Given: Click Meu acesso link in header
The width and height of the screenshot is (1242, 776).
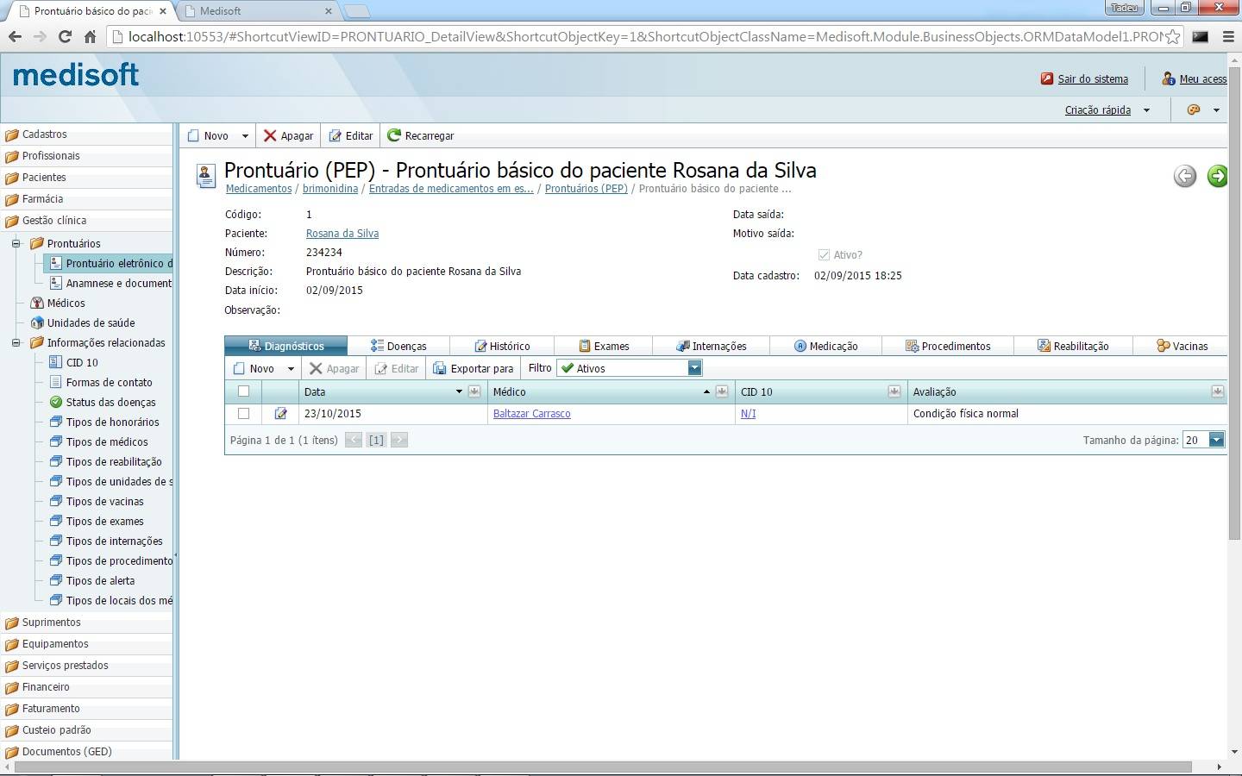Looking at the screenshot, I should click(x=1203, y=78).
